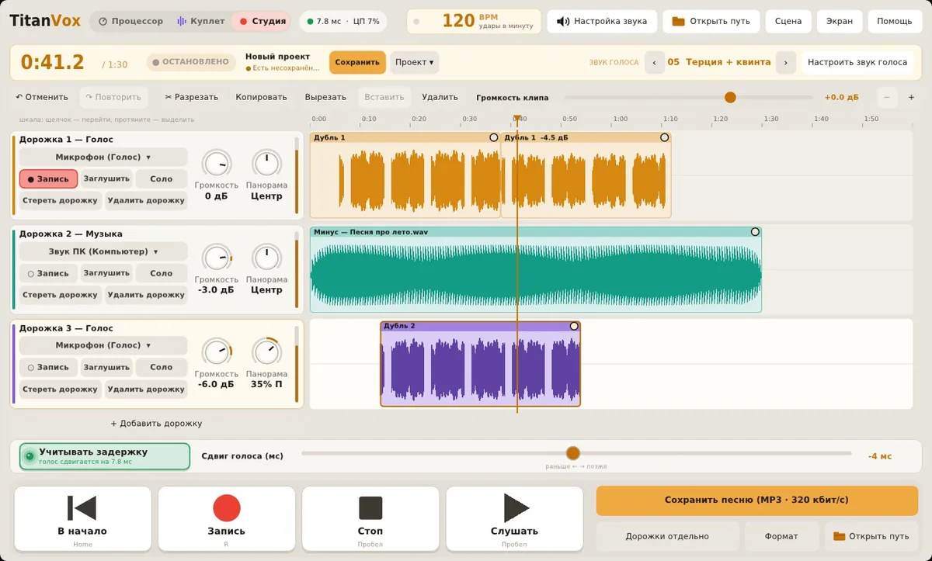Click the fade handle on the Дубль 2 clip
Viewport: 932px width, 561px height.
pos(574,326)
